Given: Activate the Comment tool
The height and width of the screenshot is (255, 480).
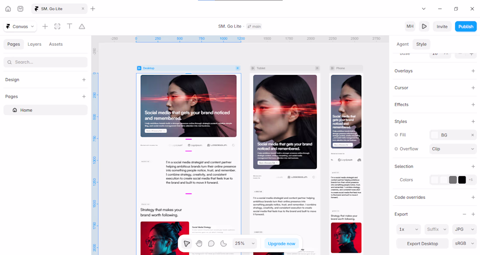Looking at the screenshot, I should pyautogui.click(x=211, y=244).
